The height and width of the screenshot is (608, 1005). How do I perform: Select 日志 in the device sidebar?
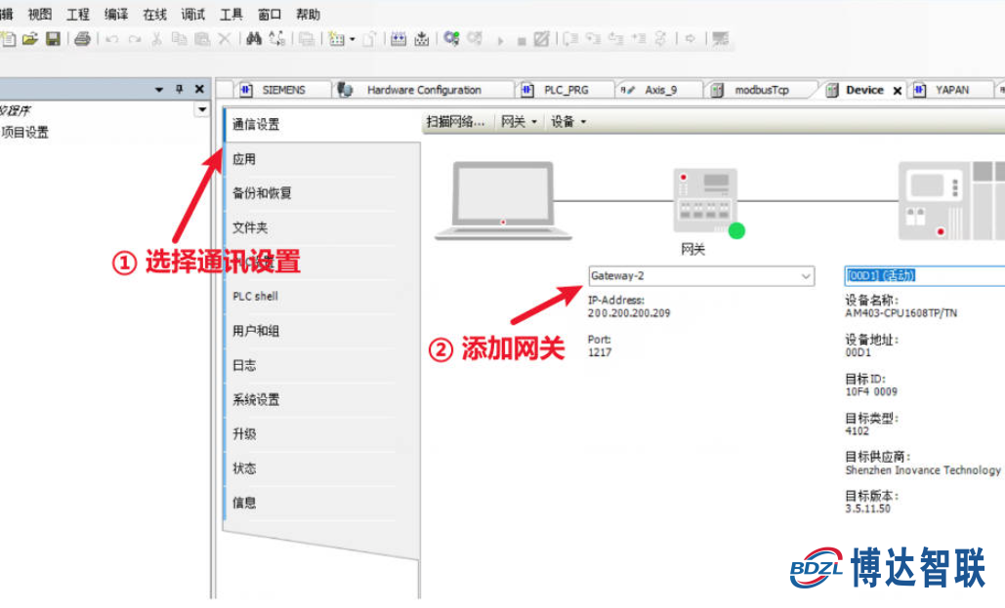pyautogui.click(x=322, y=365)
